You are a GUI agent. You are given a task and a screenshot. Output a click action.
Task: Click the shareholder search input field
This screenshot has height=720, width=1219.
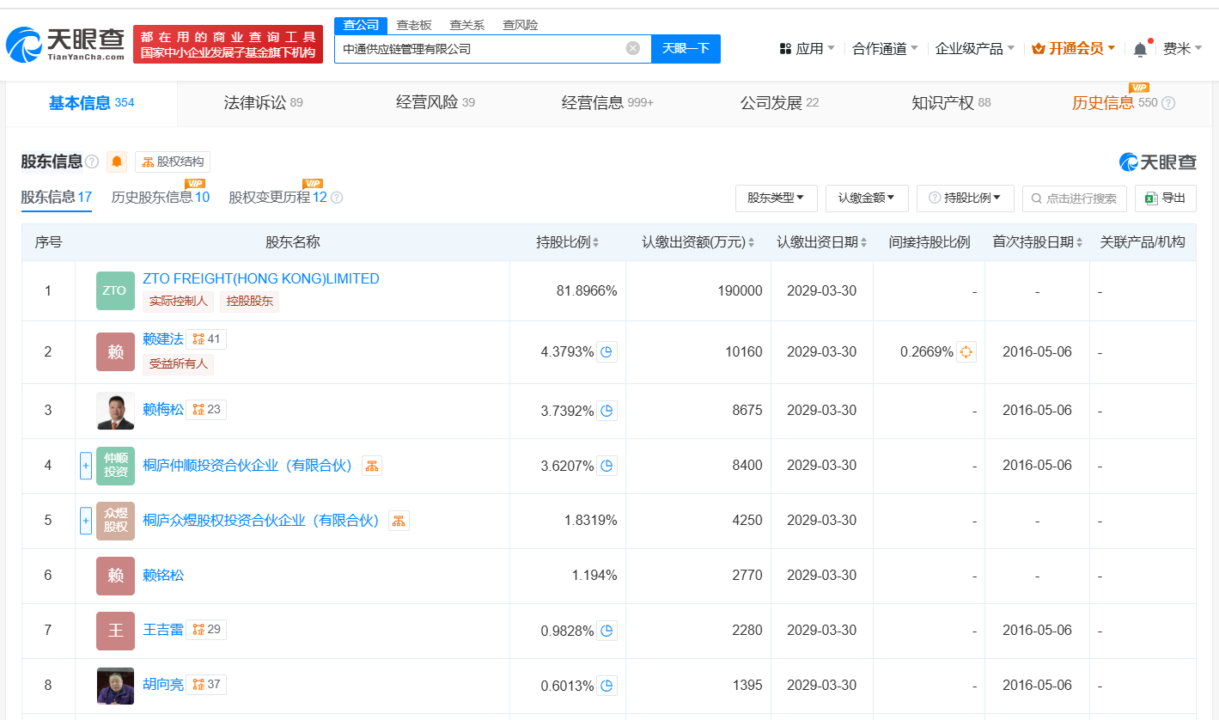pyautogui.click(x=1074, y=198)
